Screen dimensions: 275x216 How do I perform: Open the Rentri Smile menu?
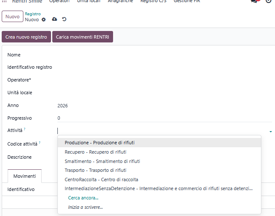coord(27,1)
